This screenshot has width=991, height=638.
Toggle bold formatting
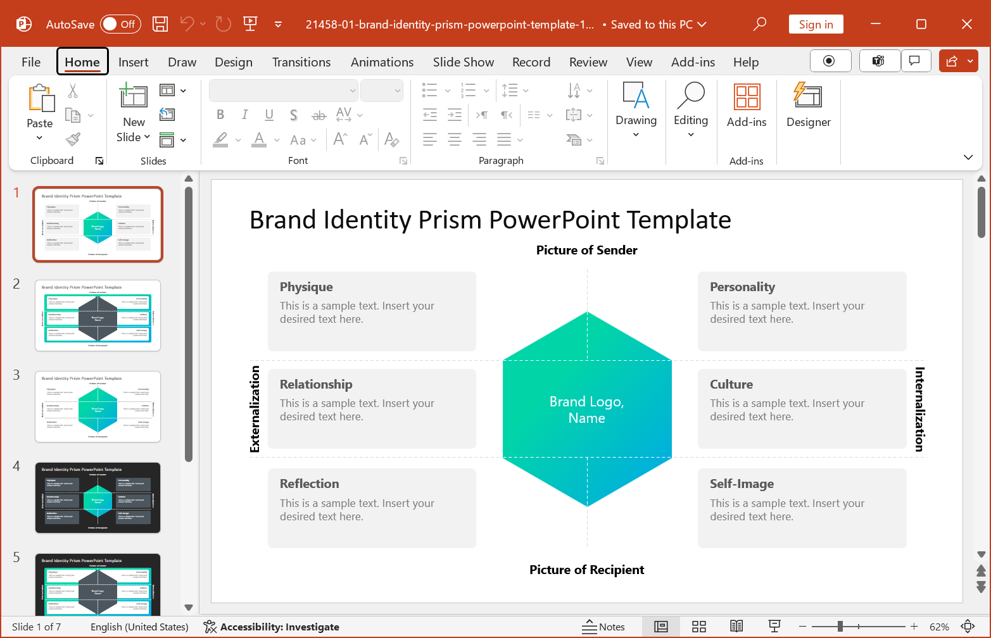click(x=220, y=115)
